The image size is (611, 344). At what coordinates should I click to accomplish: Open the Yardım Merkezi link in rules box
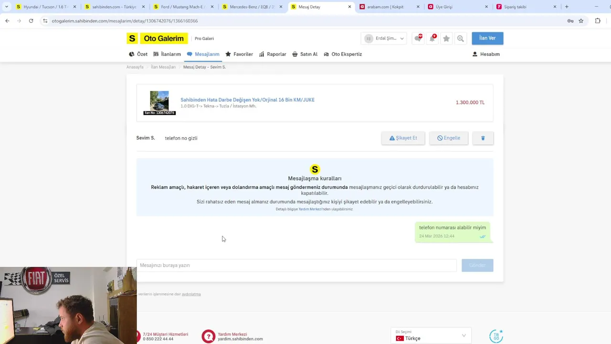(x=310, y=209)
